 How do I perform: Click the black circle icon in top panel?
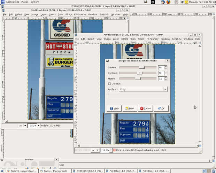(x=153, y=2)
